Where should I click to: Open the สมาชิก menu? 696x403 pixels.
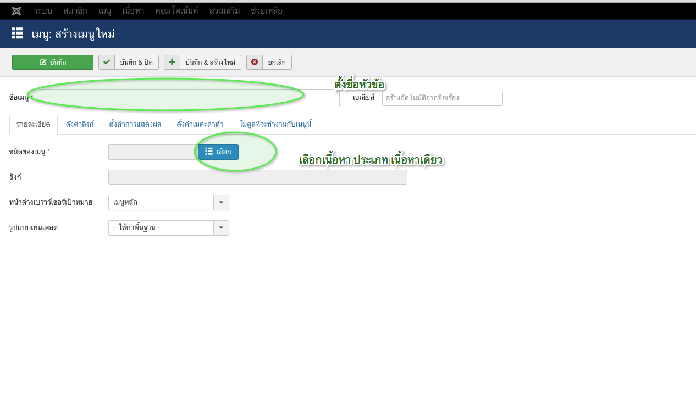coord(75,11)
